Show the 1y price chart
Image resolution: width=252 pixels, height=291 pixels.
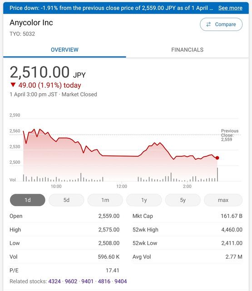pyautogui.click(x=144, y=200)
